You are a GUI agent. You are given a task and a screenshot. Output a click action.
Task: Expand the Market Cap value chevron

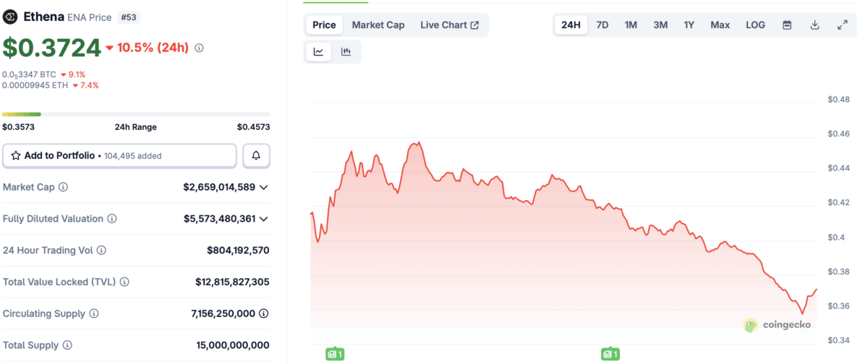pyautogui.click(x=264, y=188)
